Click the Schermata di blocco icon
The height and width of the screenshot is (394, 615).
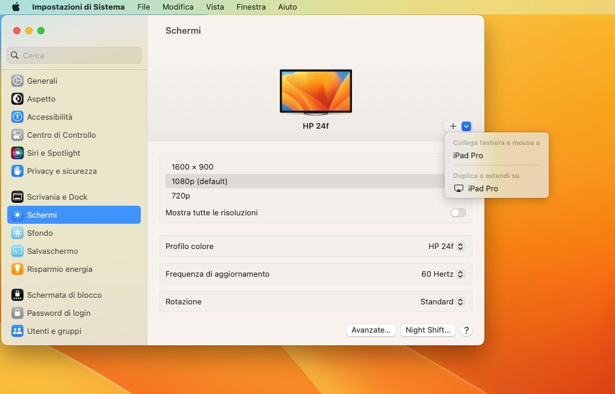click(17, 295)
